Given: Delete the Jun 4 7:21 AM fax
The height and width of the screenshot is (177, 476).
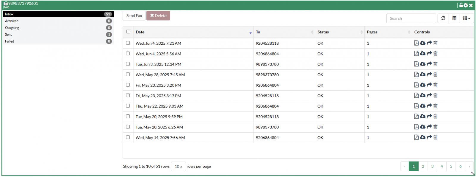Looking at the screenshot, I should [x=436, y=43].
